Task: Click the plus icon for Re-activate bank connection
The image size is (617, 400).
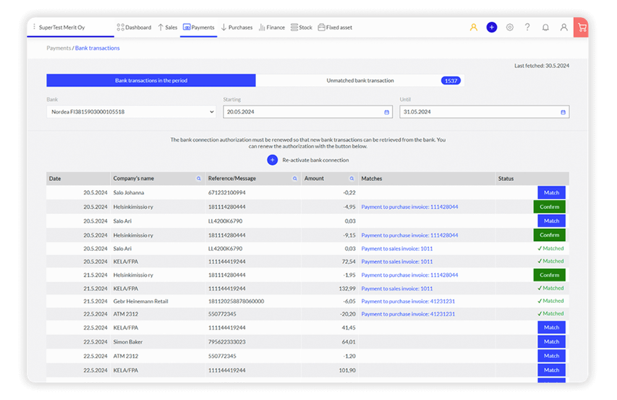Action: point(272,160)
